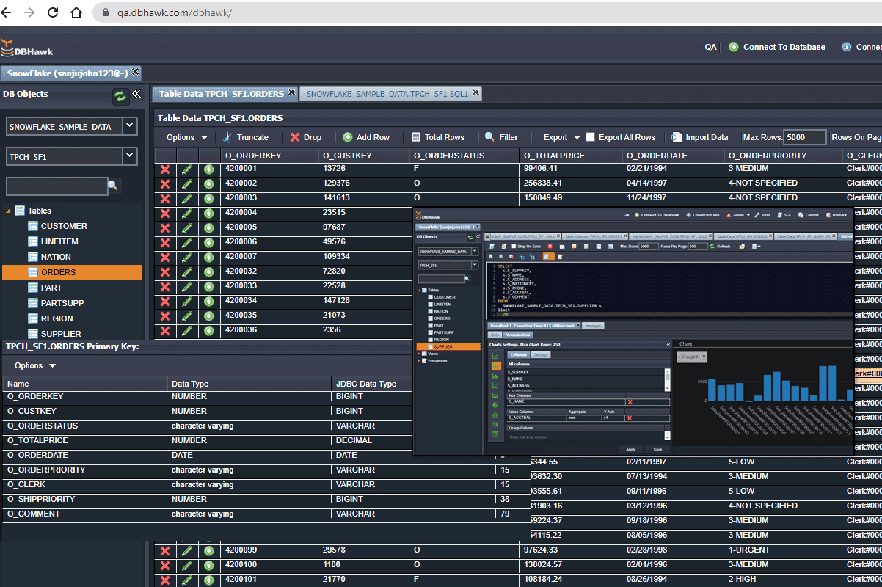The width and height of the screenshot is (882, 587).
Task: Click the search magnifier in DB Objects
Action: click(x=113, y=186)
